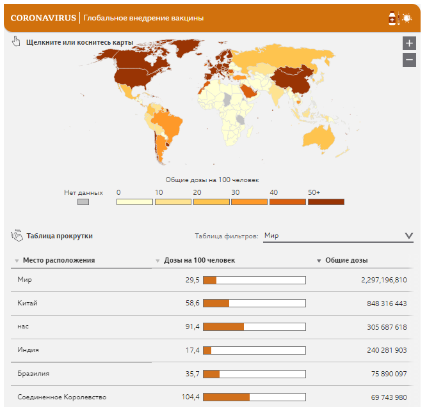Click the Нет данных gray legend swatch
This screenshot has width=427, height=407.
click(x=83, y=202)
